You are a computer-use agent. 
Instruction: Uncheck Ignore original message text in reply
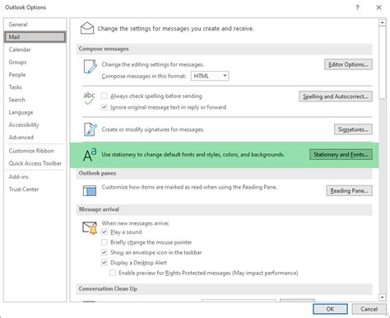click(x=104, y=107)
